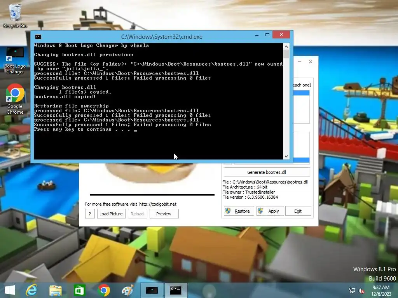Click the muted volume tray icon
Screen dimensions: 398x298
361,291
